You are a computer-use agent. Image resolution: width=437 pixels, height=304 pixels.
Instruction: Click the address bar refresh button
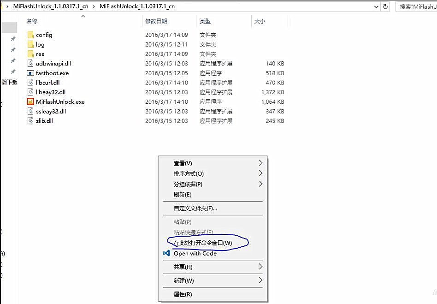click(x=385, y=6)
